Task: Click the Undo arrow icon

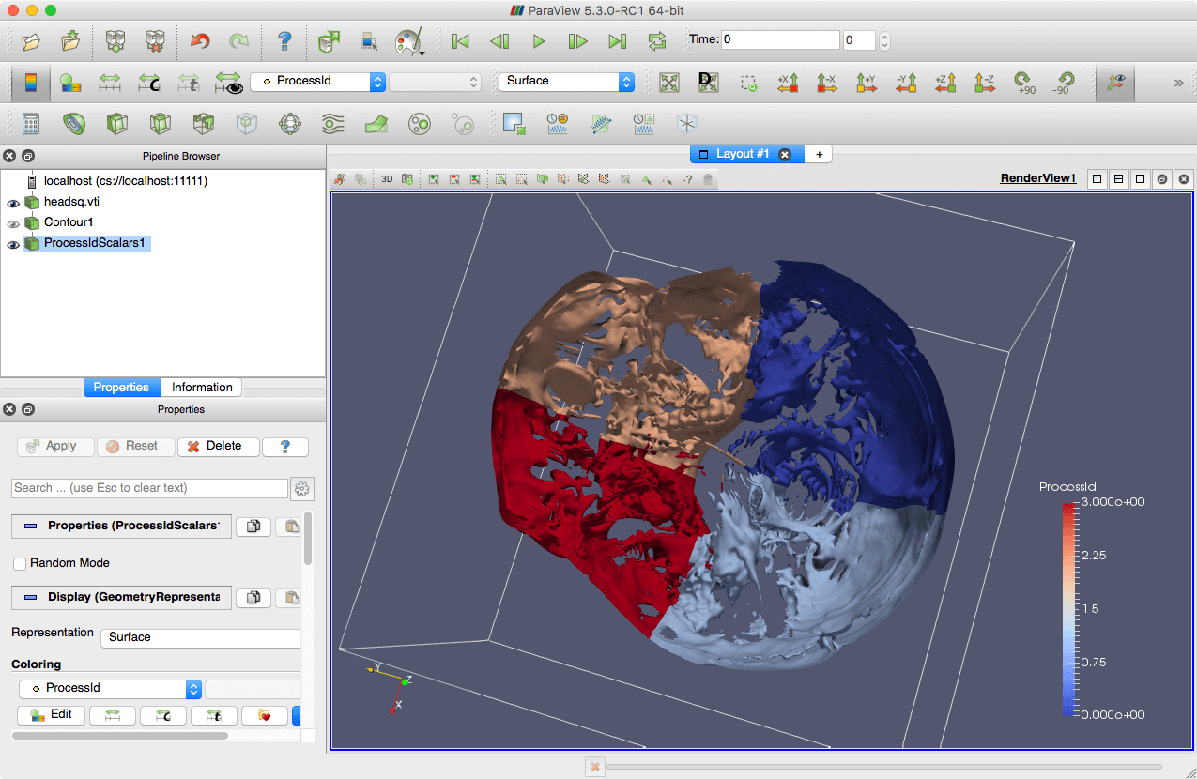Action: point(200,41)
